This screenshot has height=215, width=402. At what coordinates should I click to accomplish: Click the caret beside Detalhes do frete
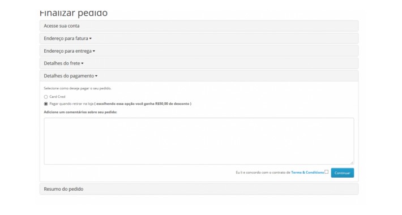coord(82,63)
